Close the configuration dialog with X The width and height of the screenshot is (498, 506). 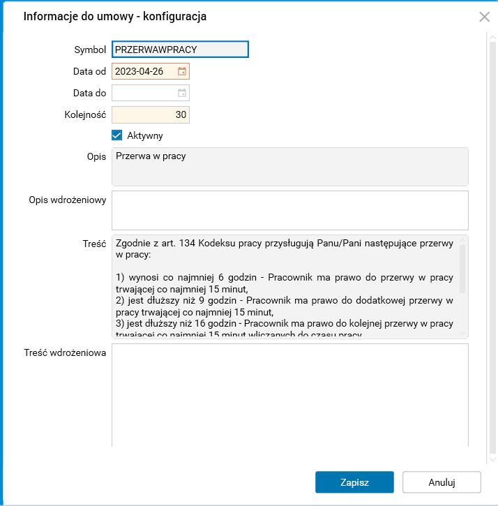click(x=484, y=17)
